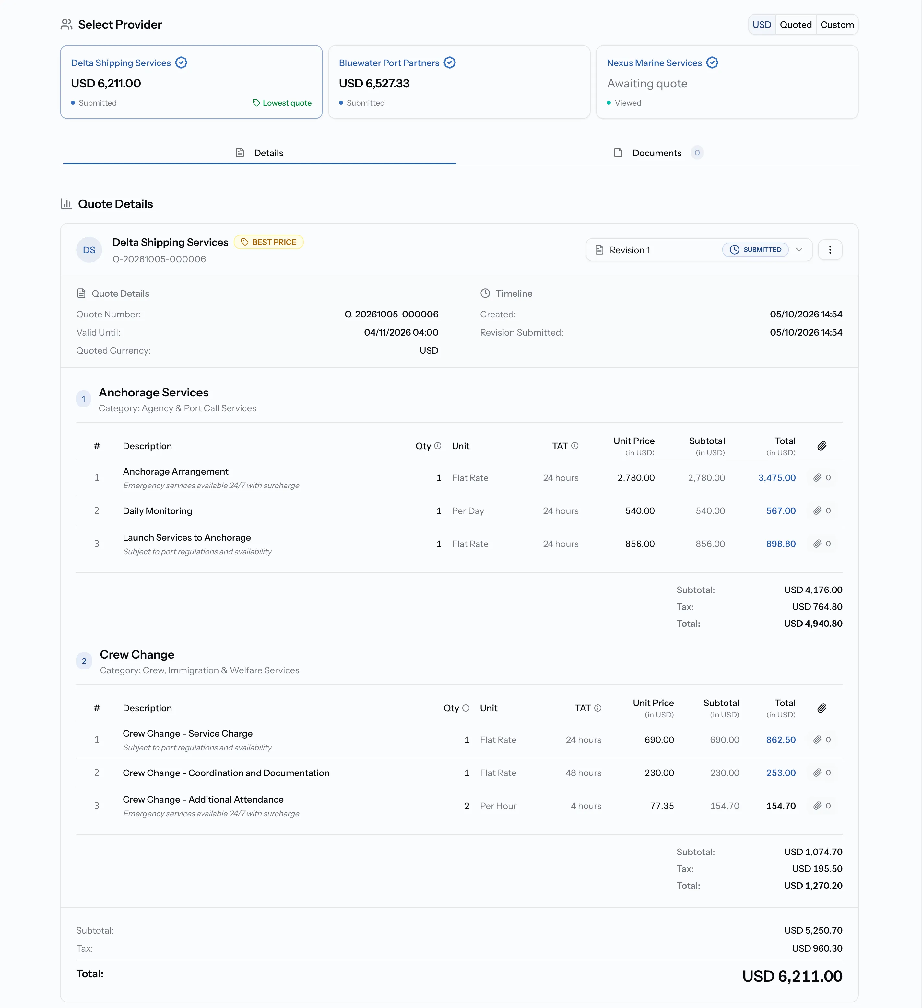This screenshot has width=922, height=1008.
Task: Click the Crew Change section total USD 1,270.20
Action: (x=813, y=886)
